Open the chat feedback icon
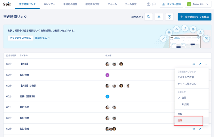 (154, 4)
